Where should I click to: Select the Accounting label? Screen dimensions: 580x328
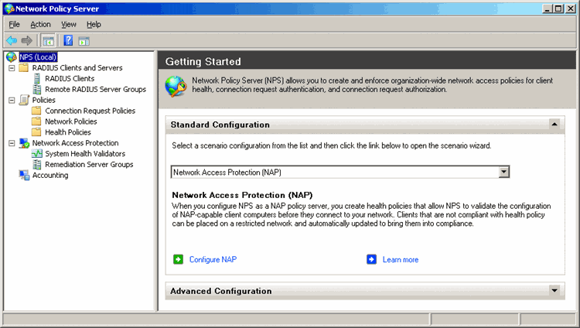[50, 175]
